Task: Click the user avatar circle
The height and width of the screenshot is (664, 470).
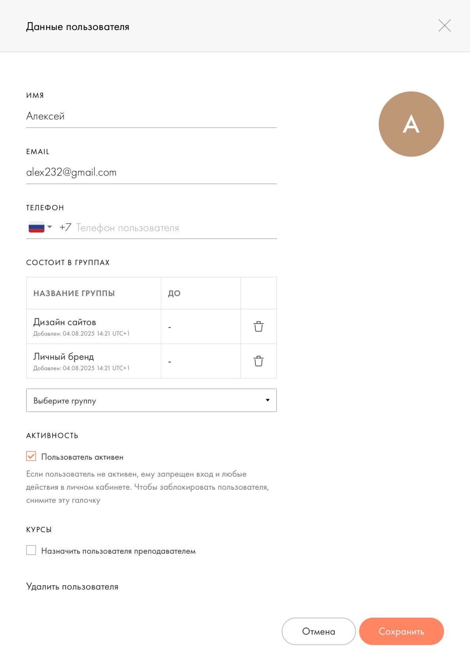Action: pos(411,124)
